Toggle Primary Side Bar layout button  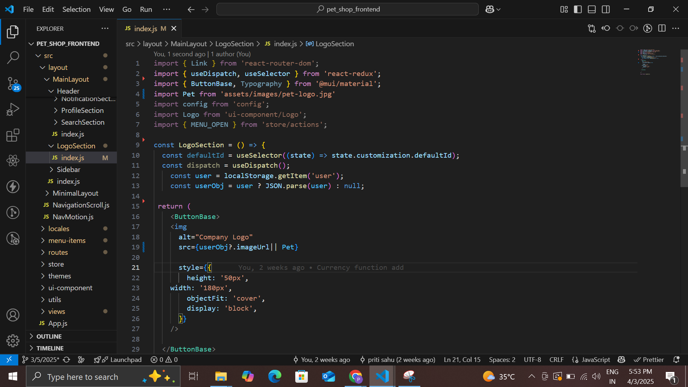pos(578,9)
